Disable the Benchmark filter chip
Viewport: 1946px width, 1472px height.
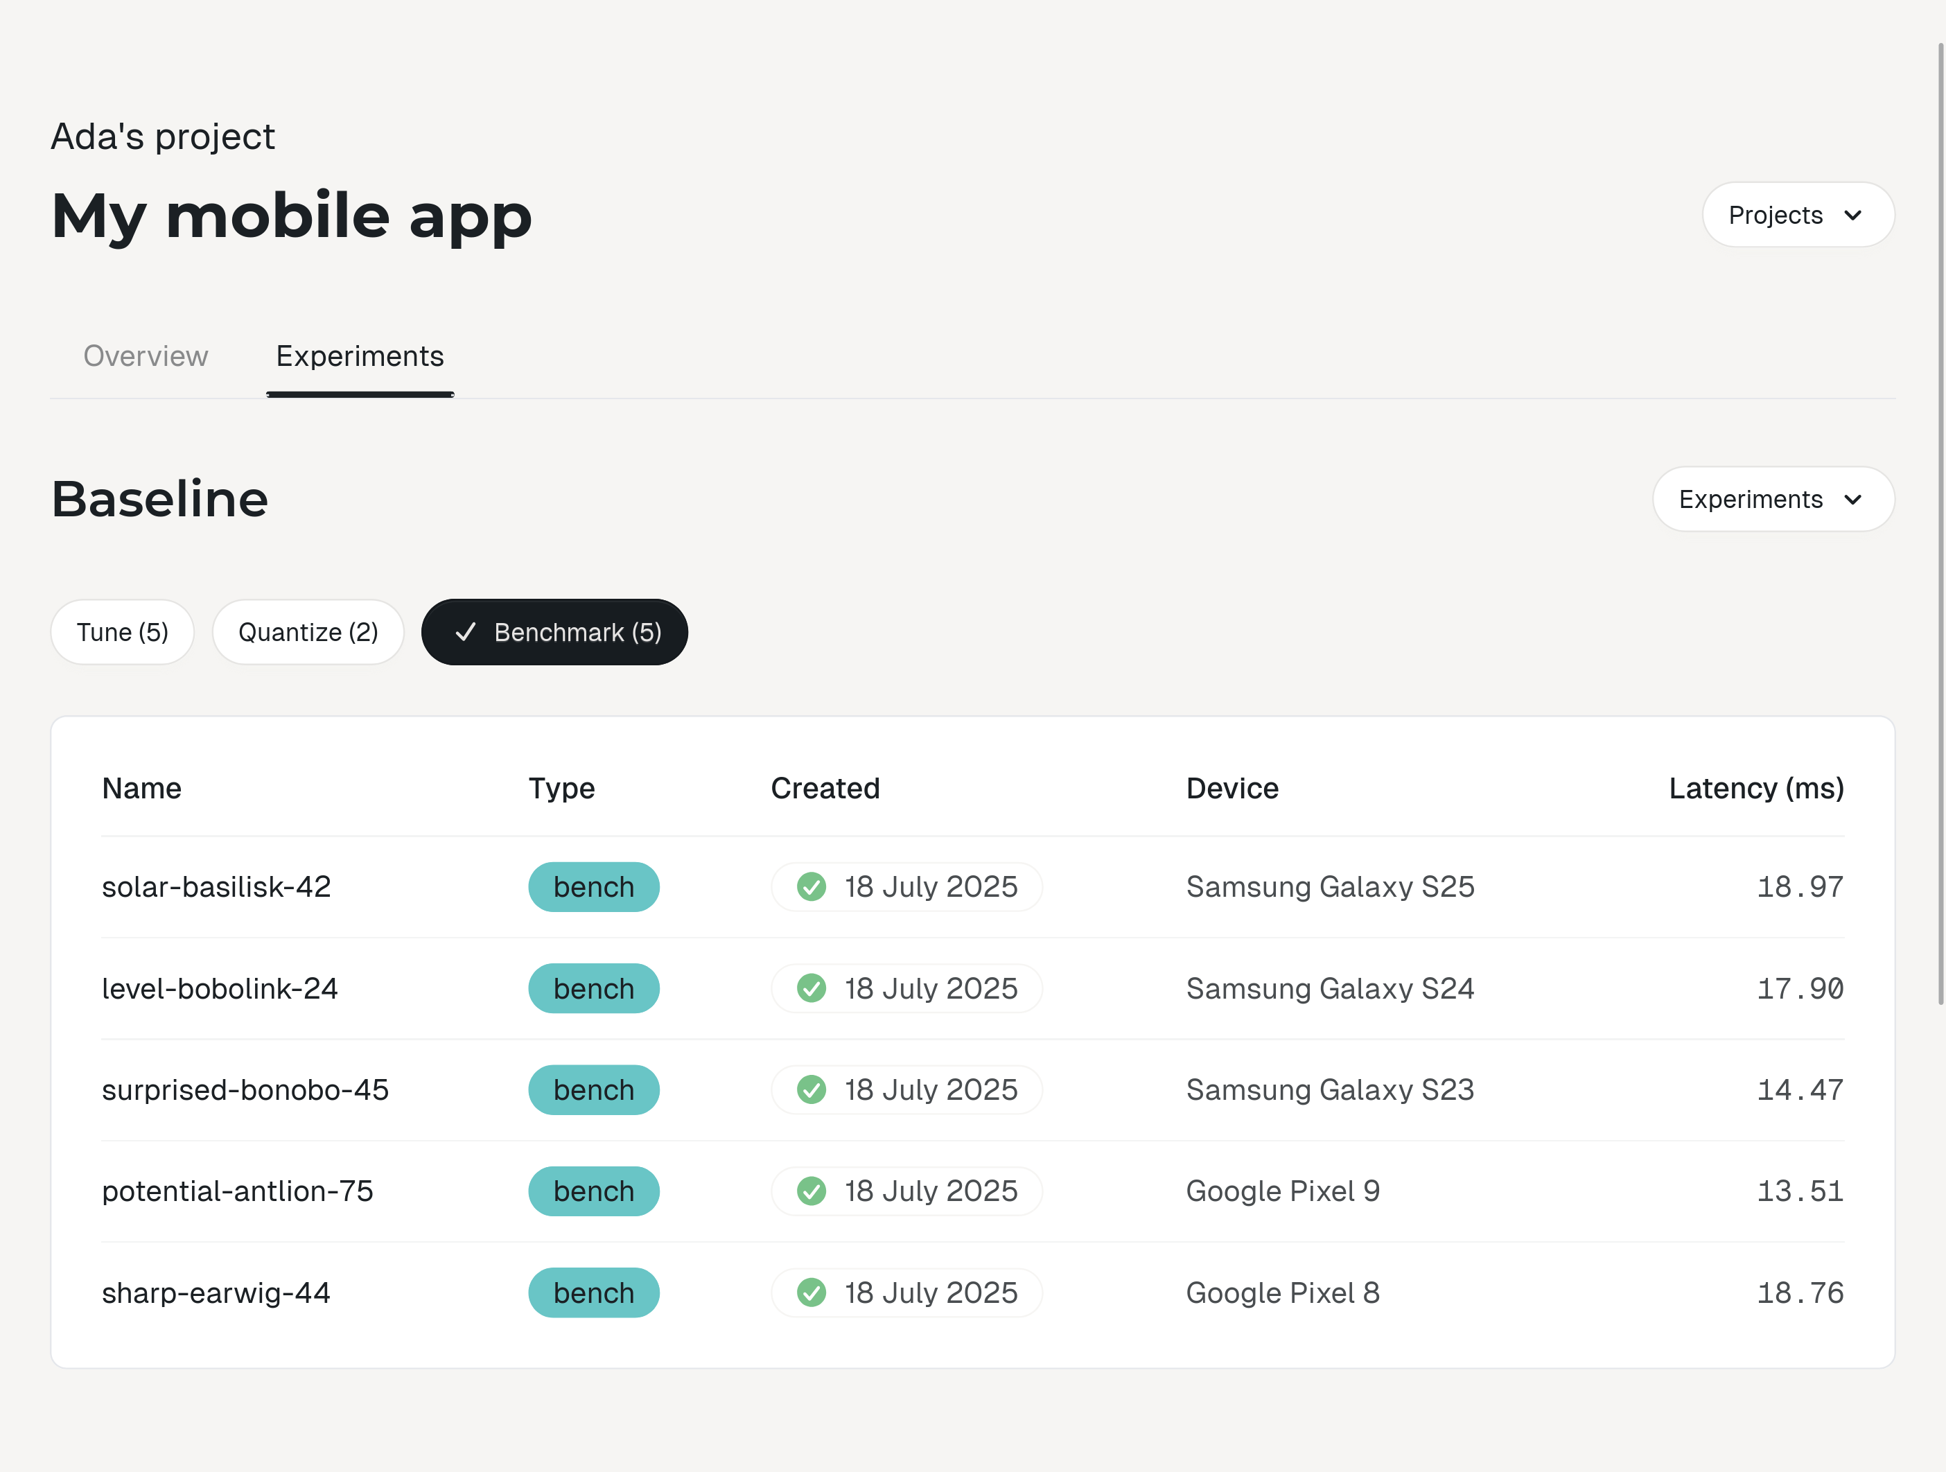point(554,632)
